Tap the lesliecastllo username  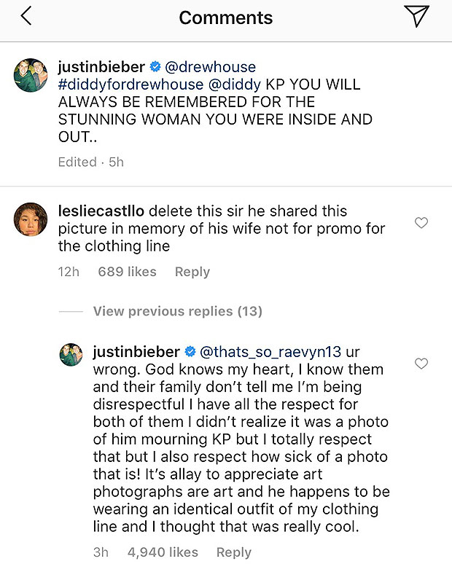pos(103,211)
